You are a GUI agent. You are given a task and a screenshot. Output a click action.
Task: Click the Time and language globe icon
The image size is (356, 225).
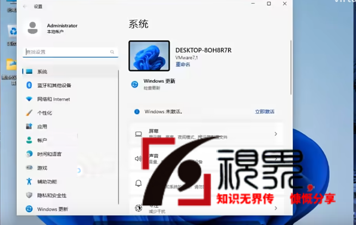tap(29, 154)
